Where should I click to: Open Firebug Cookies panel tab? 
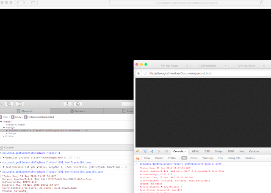pyautogui.click(x=254, y=151)
